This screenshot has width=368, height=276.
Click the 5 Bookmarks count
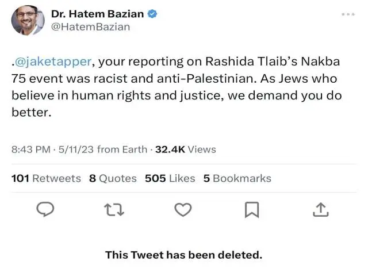237,178
